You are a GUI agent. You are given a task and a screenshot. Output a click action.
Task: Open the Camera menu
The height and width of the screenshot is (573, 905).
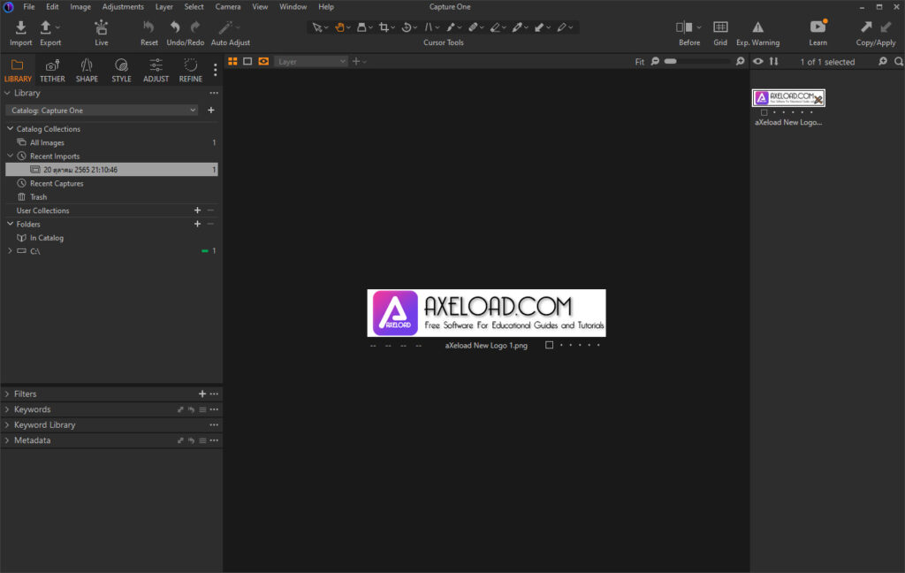[227, 7]
